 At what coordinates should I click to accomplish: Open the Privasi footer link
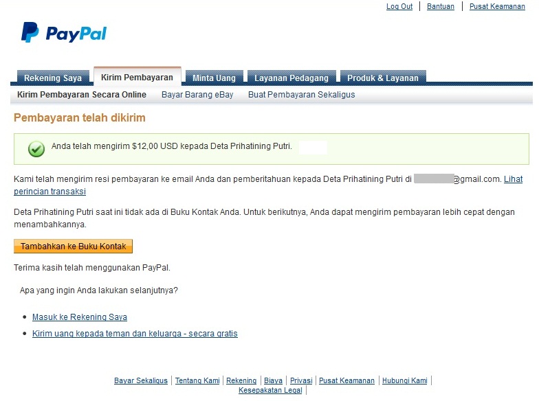301,380
